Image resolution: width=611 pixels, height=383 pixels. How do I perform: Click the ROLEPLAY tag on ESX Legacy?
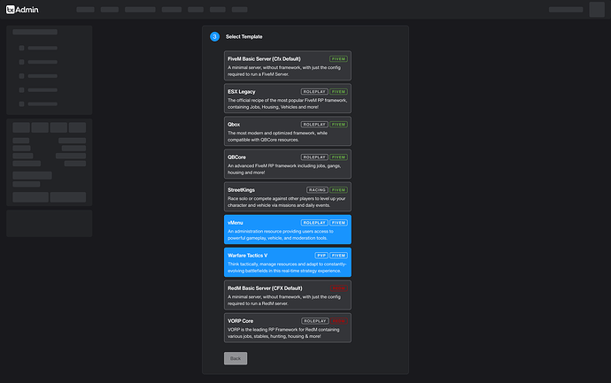pos(314,91)
